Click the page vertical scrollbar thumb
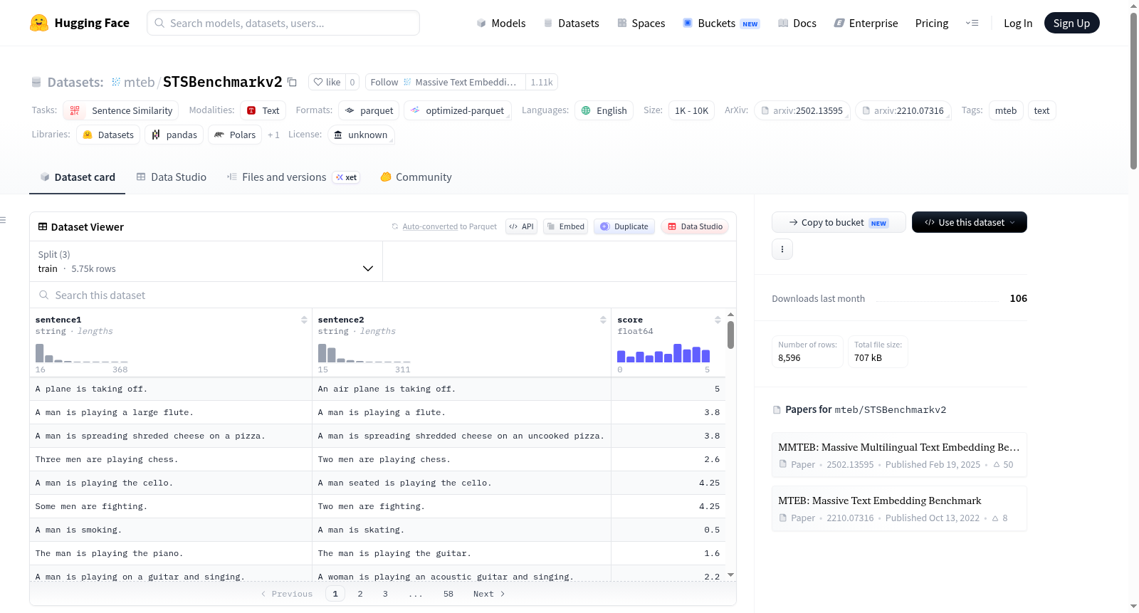 coord(1133,90)
